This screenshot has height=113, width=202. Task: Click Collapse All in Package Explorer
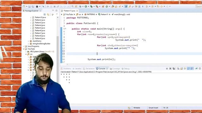[45, 14]
